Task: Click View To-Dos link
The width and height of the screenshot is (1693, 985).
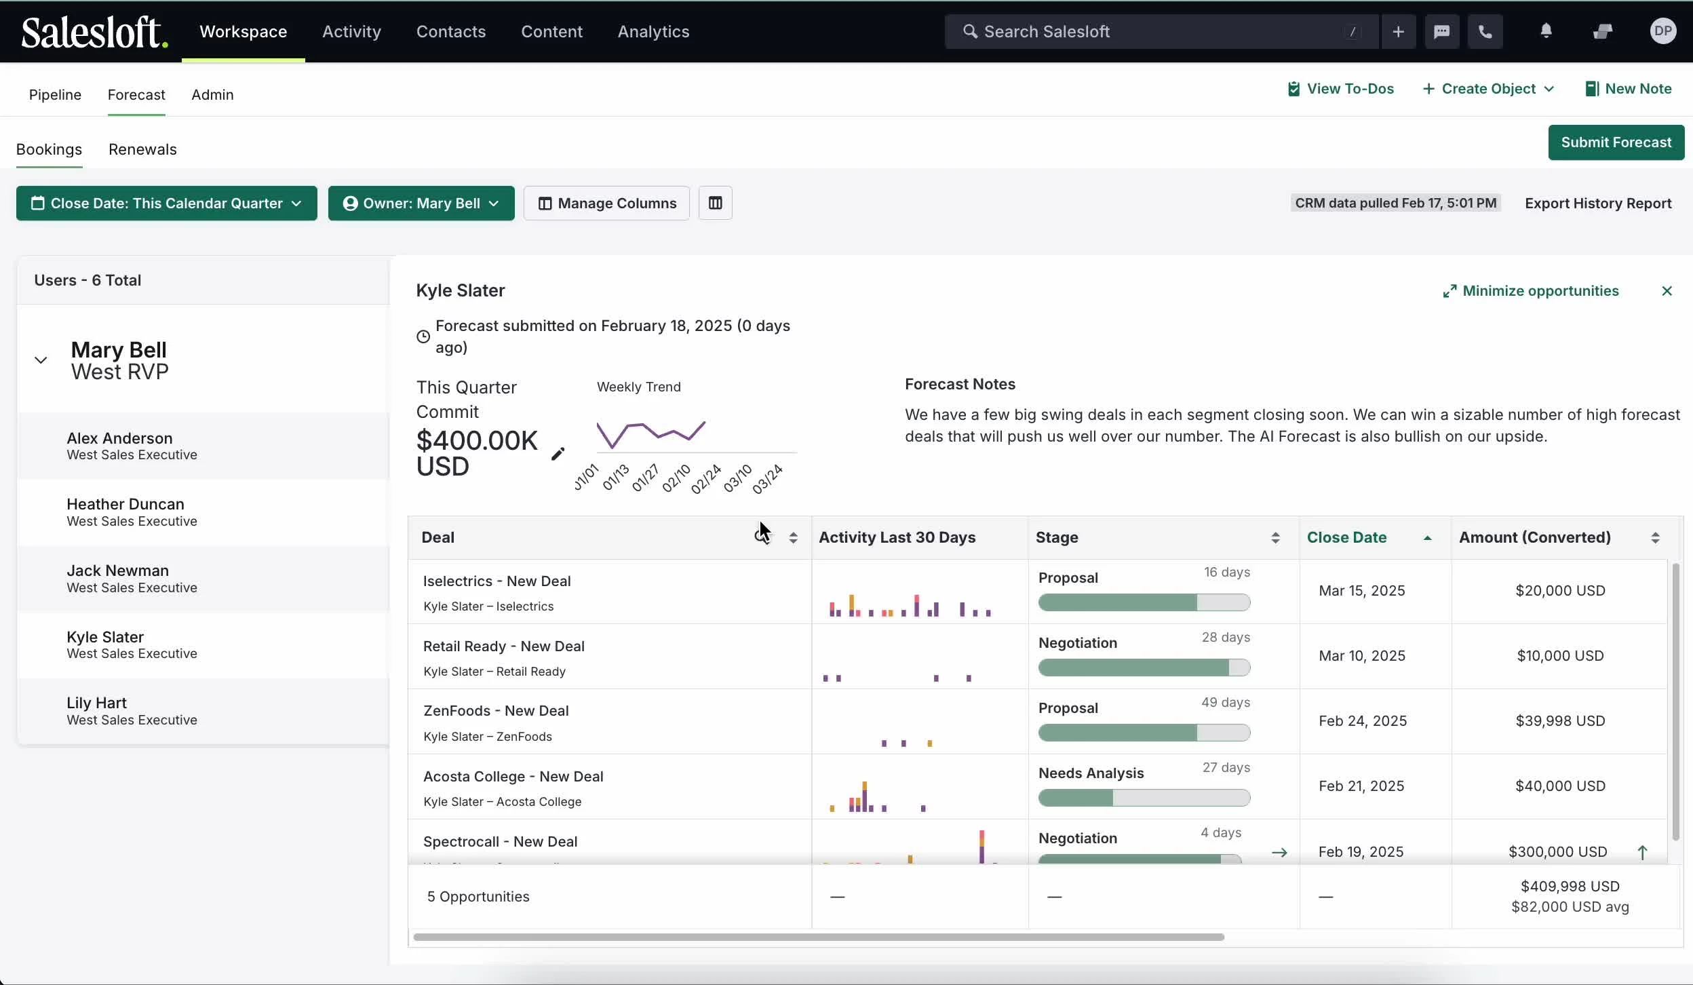Action: point(1340,89)
